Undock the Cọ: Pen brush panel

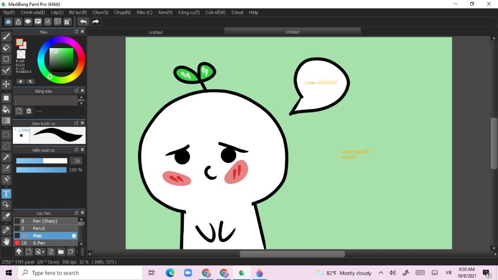pyautogui.click(x=76, y=213)
